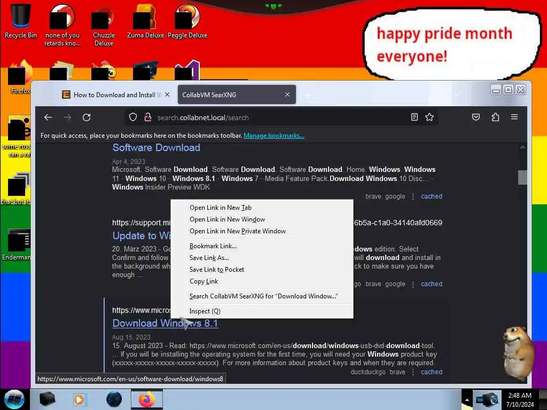Click the page vertical scrollbar thumb
The image size is (547, 410).
tap(522, 177)
